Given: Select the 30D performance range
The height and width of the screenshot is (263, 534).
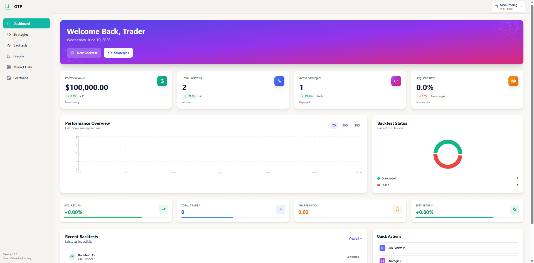Looking at the screenshot, I should pyautogui.click(x=345, y=125).
